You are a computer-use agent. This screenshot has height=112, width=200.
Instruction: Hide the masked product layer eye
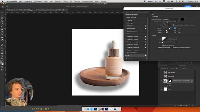click(x=162, y=81)
